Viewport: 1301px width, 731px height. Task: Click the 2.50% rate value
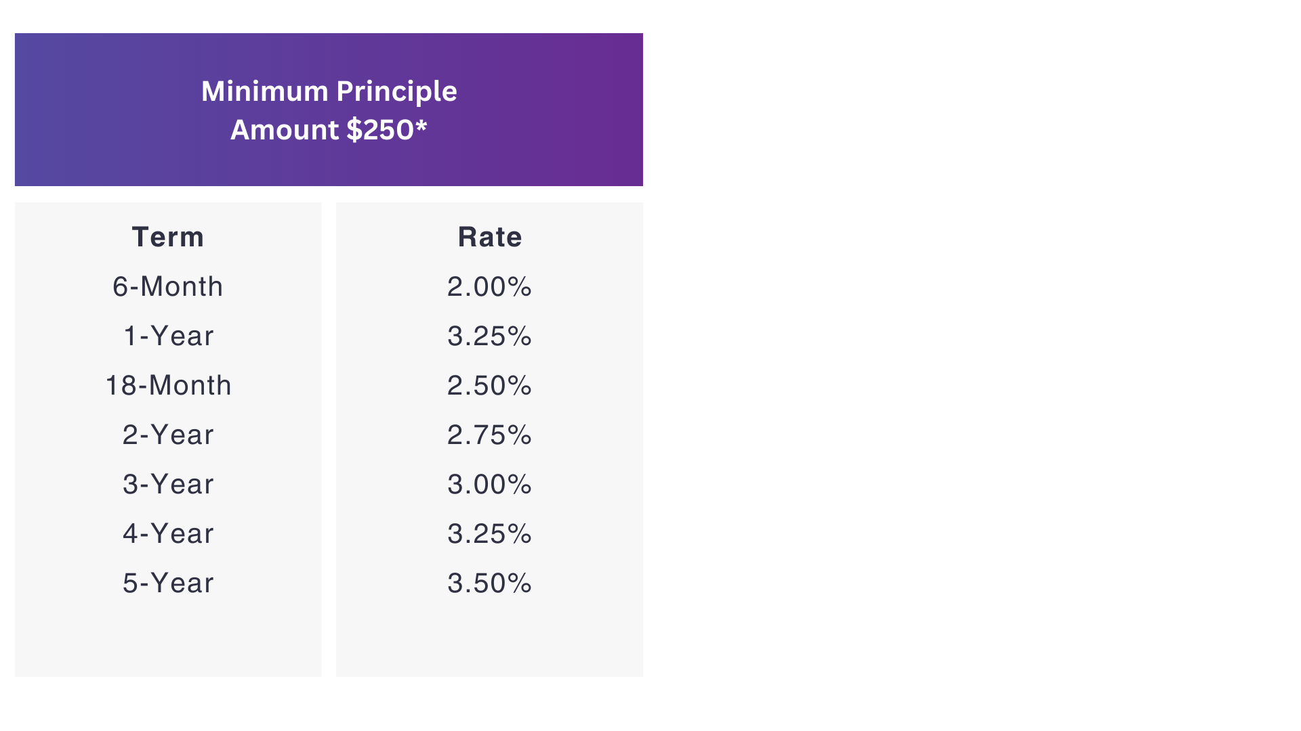click(489, 385)
